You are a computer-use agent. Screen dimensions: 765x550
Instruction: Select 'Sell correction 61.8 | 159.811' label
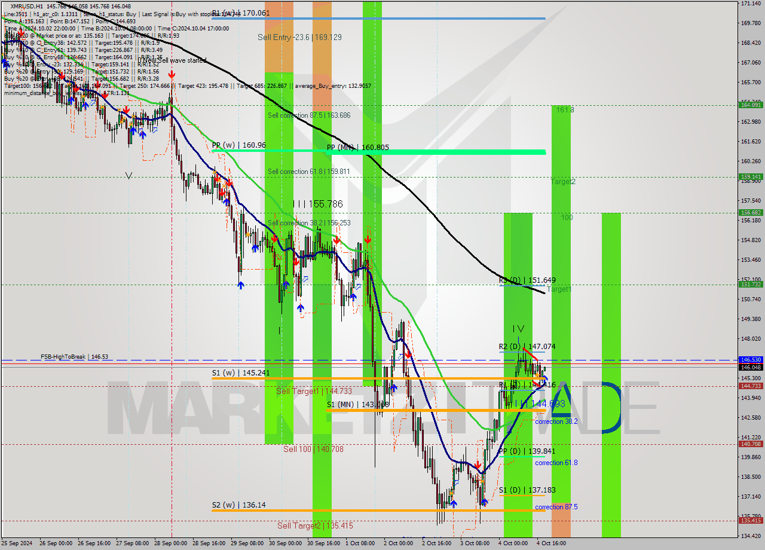coord(309,172)
